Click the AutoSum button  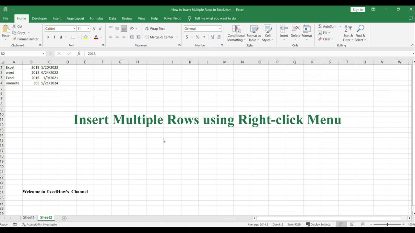click(x=327, y=26)
